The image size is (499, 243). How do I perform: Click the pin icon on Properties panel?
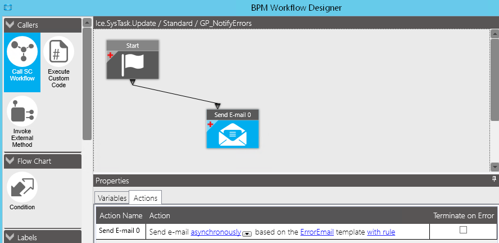point(494,179)
